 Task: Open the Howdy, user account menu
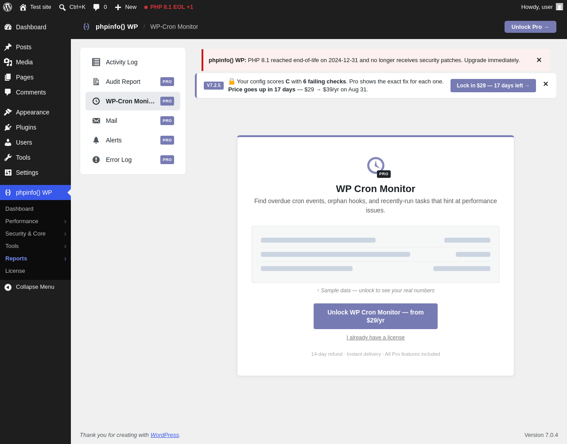coord(542,7)
